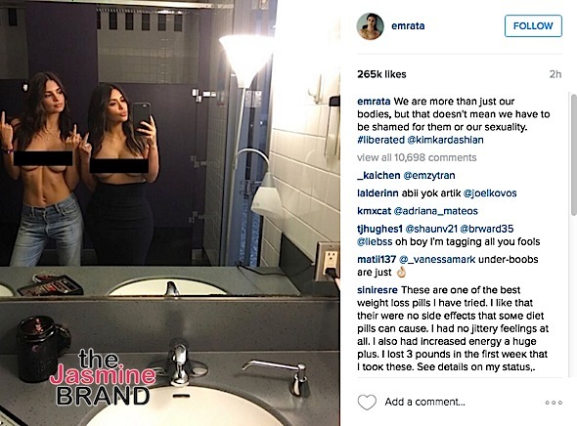577x426 pixels.
Task: Open the three-dot more options menu
Action: tap(554, 403)
